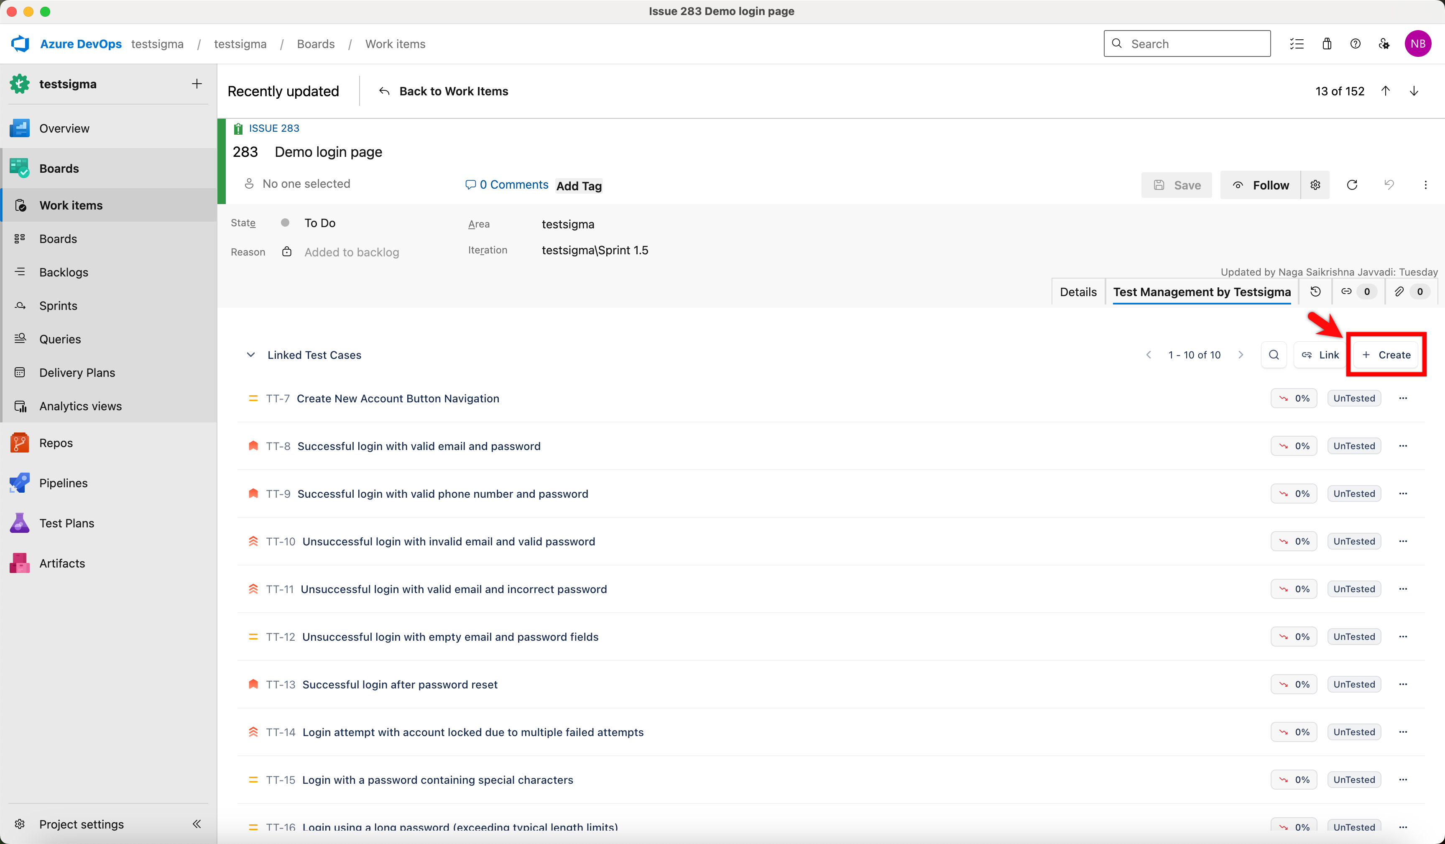Go to next work item arrow

(x=1414, y=91)
